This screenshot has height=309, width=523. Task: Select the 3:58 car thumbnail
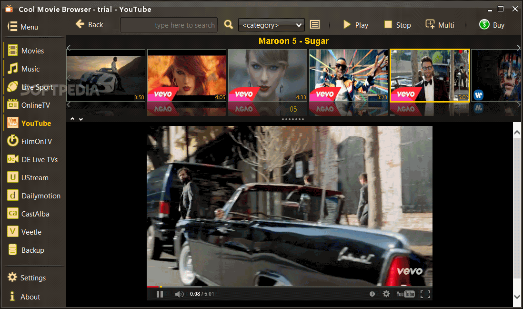106,75
